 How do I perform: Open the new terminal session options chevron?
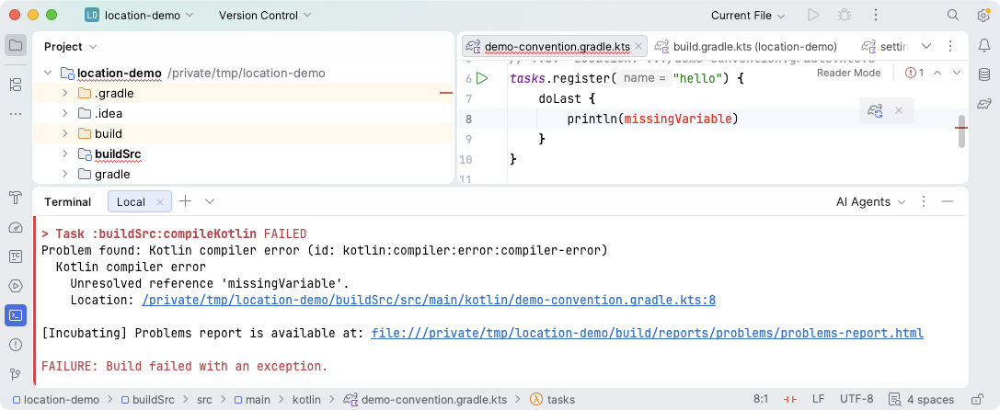[x=210, y=201]
